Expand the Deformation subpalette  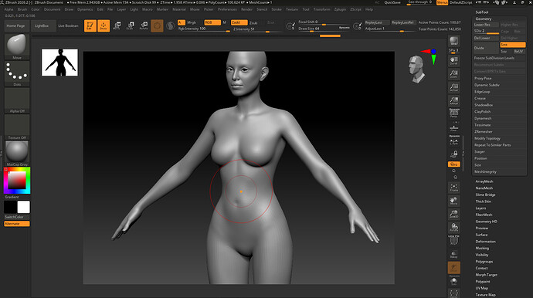(485, 241)
